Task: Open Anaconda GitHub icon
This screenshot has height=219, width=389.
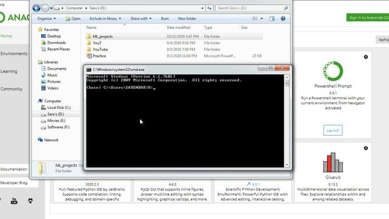Action: coord(30,201)
